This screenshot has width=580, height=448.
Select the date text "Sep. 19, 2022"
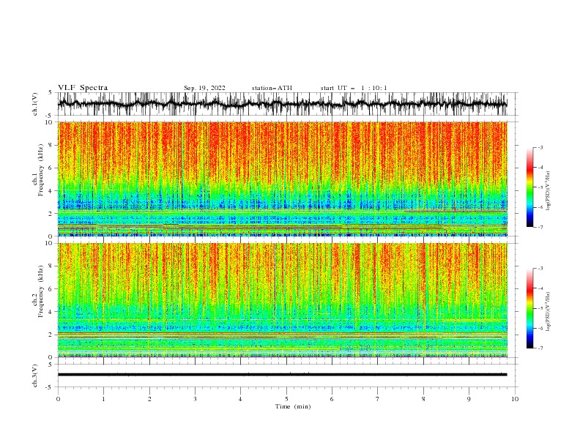click(204, 88)
